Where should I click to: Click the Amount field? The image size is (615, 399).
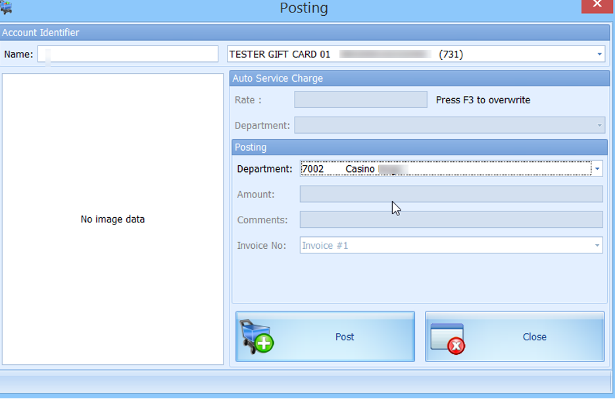(449, 194)
